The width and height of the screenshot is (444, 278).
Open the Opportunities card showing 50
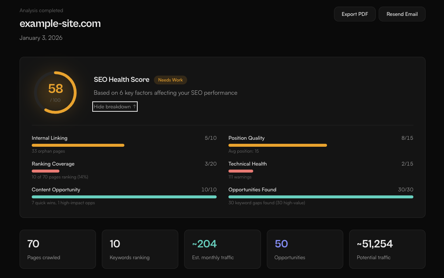pyautogui.click(x=305, y=249)
